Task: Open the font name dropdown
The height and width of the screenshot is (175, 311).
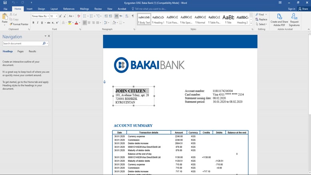Action: 48,16
